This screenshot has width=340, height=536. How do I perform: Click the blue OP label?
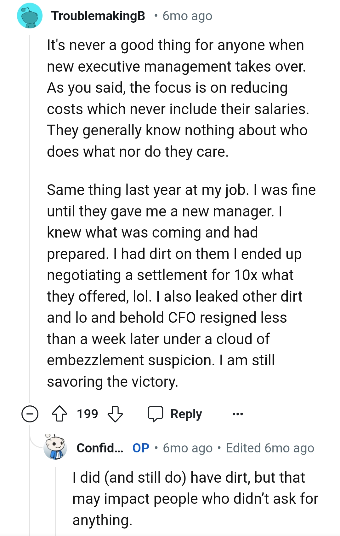click(x=140, y=448)
